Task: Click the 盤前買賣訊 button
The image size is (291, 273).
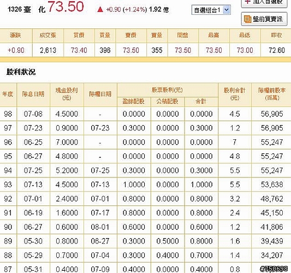Action: point(264,19)
